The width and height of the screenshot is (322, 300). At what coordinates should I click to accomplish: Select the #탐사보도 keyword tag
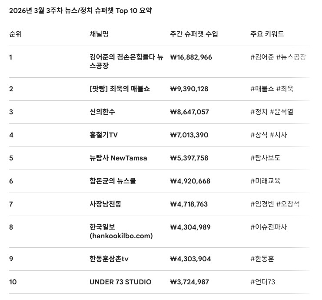click(265, 158)
